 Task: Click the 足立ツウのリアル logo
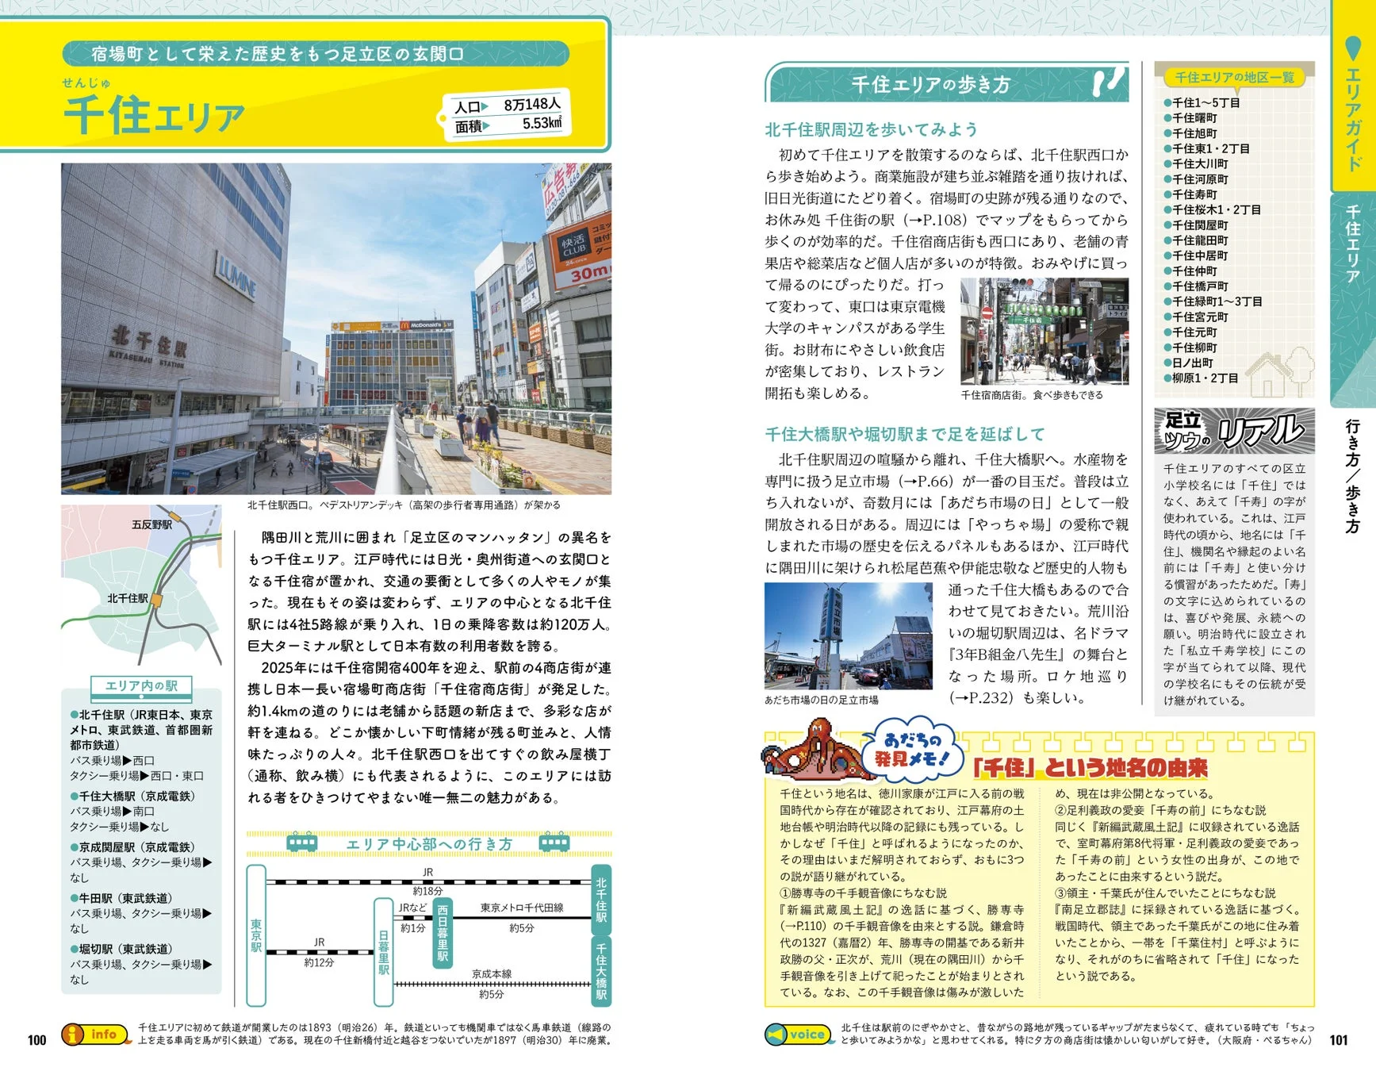coord(1234,431)
